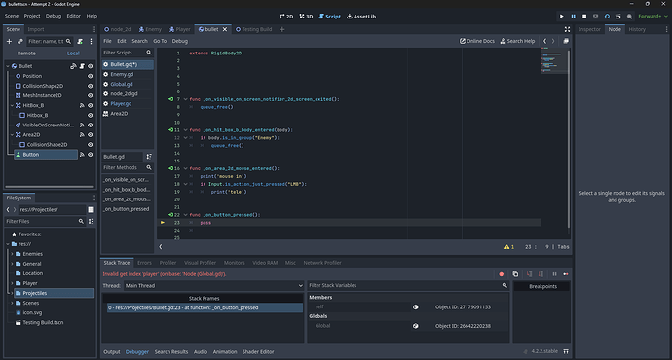Viewport: 672px width, 360px height.
Task: Stop the running project
Action: click(x=584, y=17)
